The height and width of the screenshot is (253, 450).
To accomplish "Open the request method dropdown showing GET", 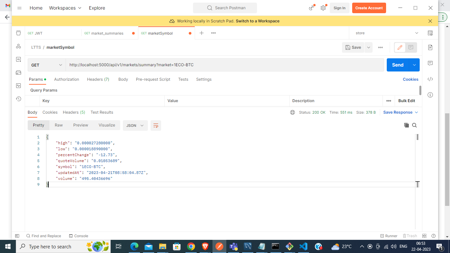I will 46,65.
